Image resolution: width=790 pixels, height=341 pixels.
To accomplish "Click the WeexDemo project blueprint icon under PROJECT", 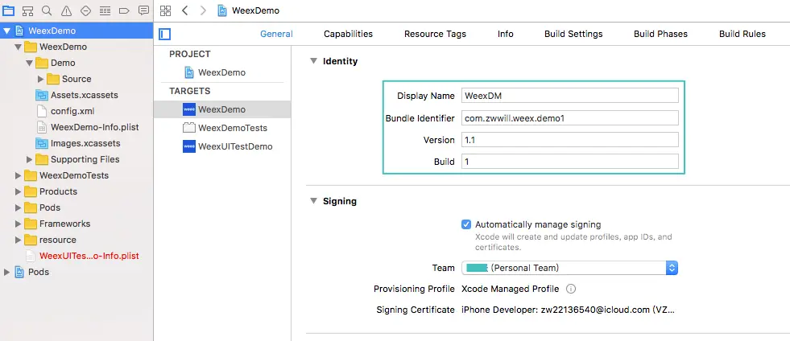I will pyautogui.click(x=189, y=72).
